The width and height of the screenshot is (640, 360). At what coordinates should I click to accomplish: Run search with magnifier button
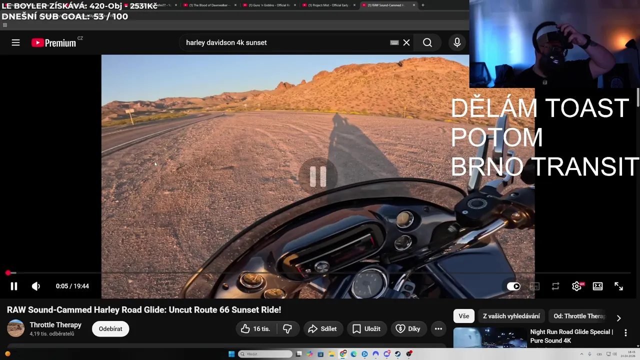point(427,42)
